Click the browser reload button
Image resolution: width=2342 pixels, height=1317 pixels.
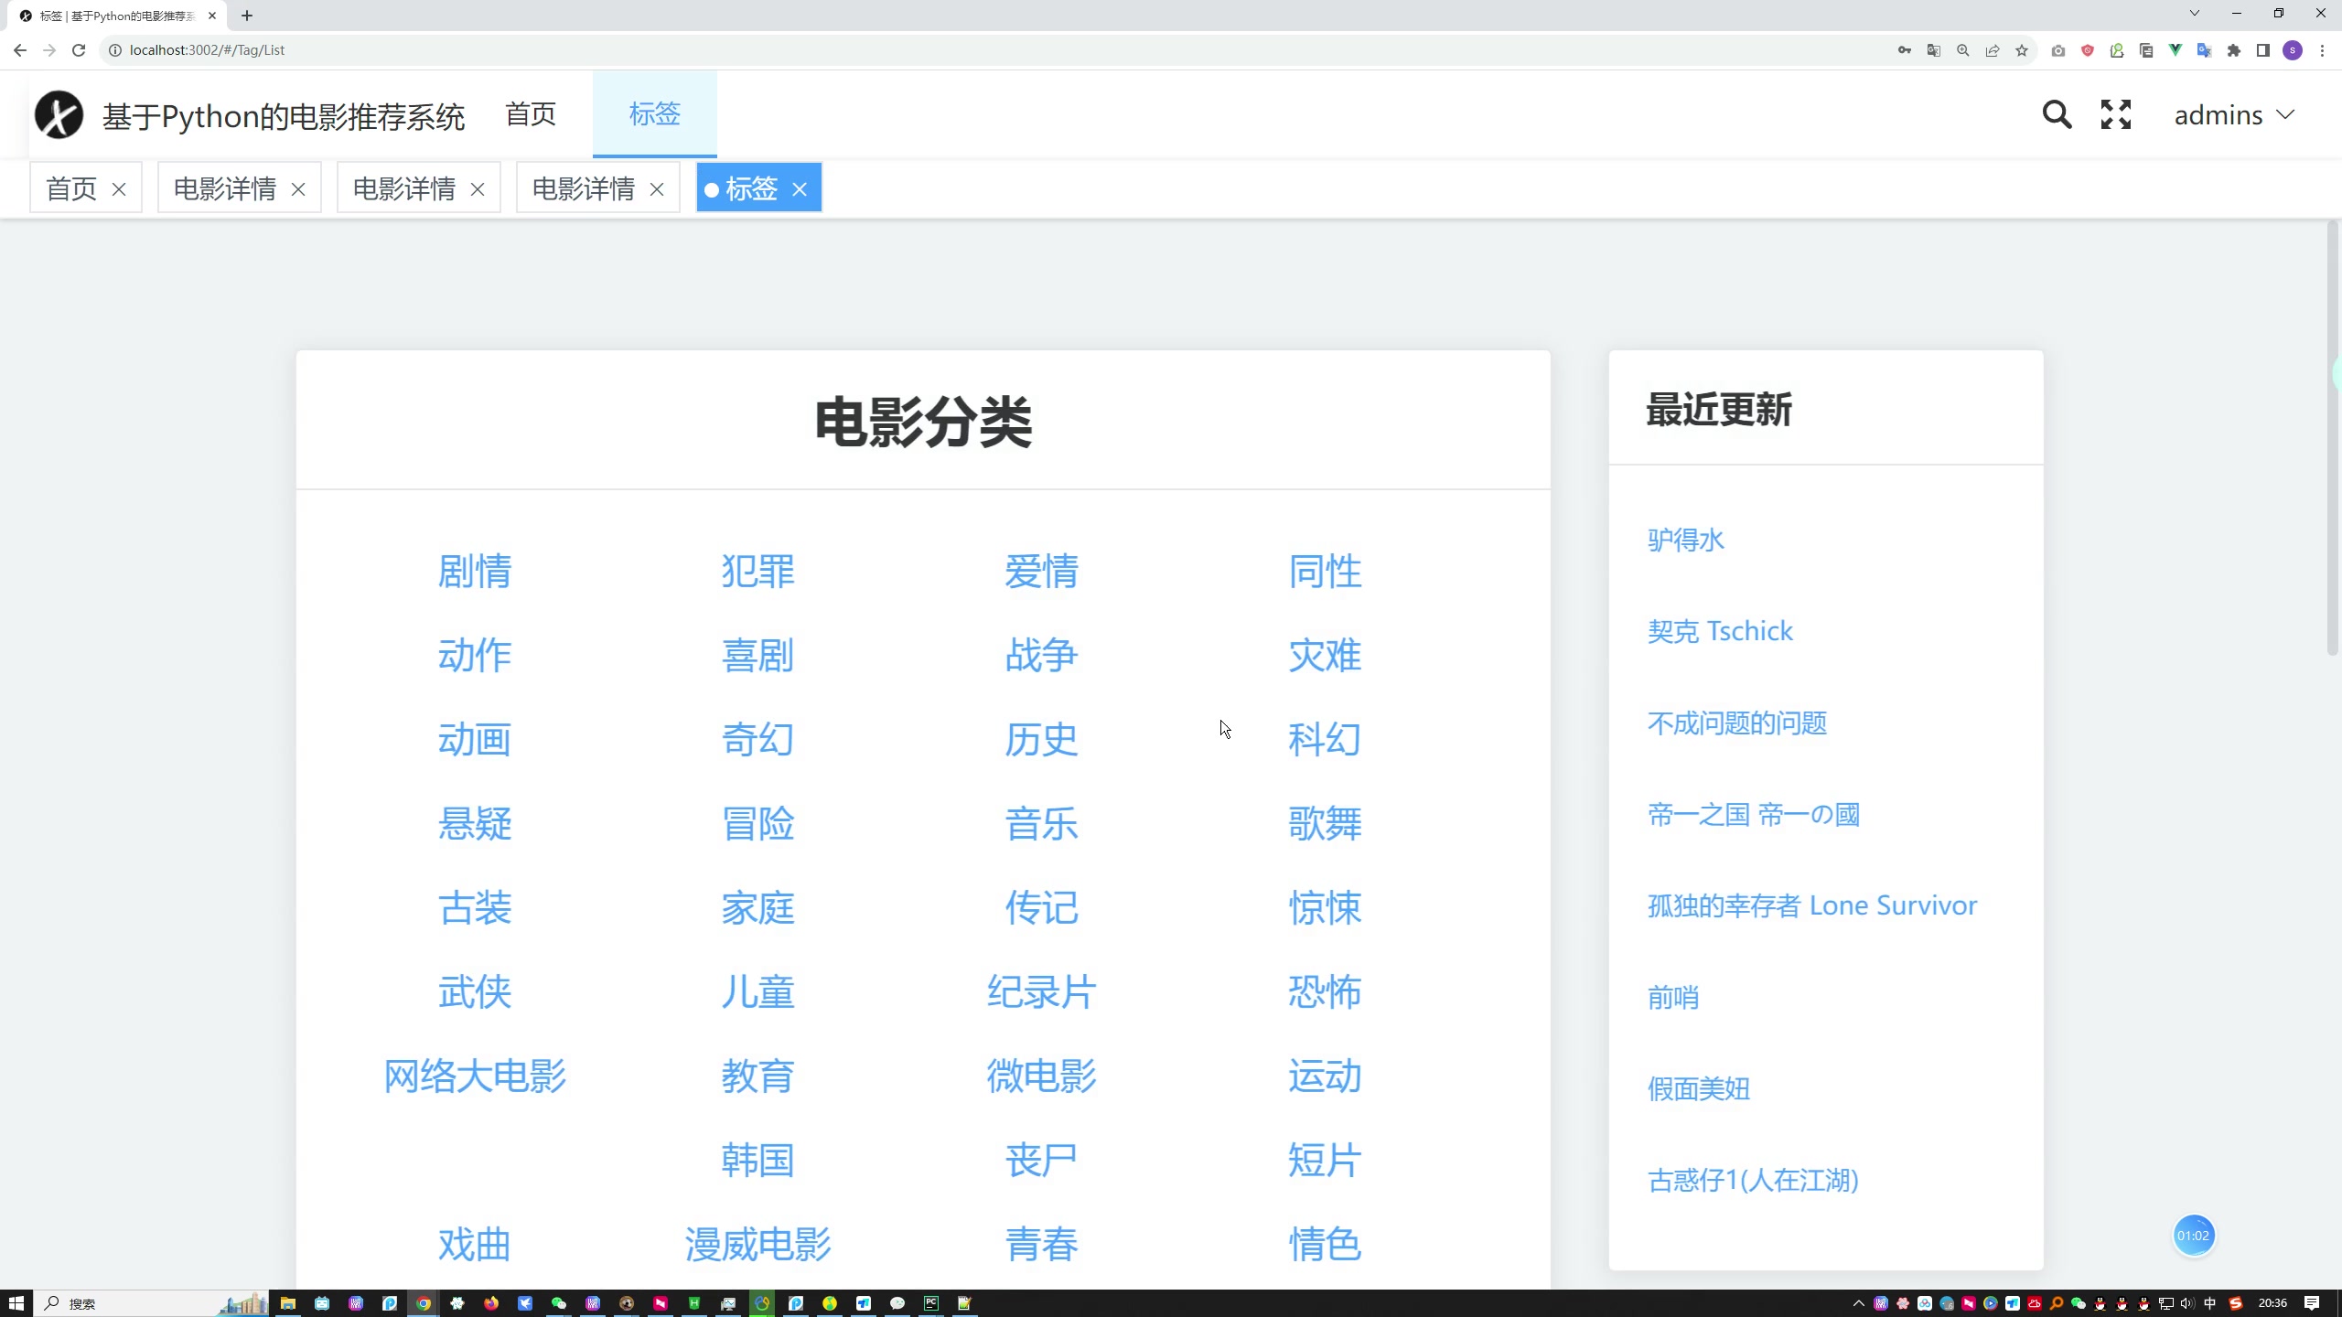click(79, 50)
